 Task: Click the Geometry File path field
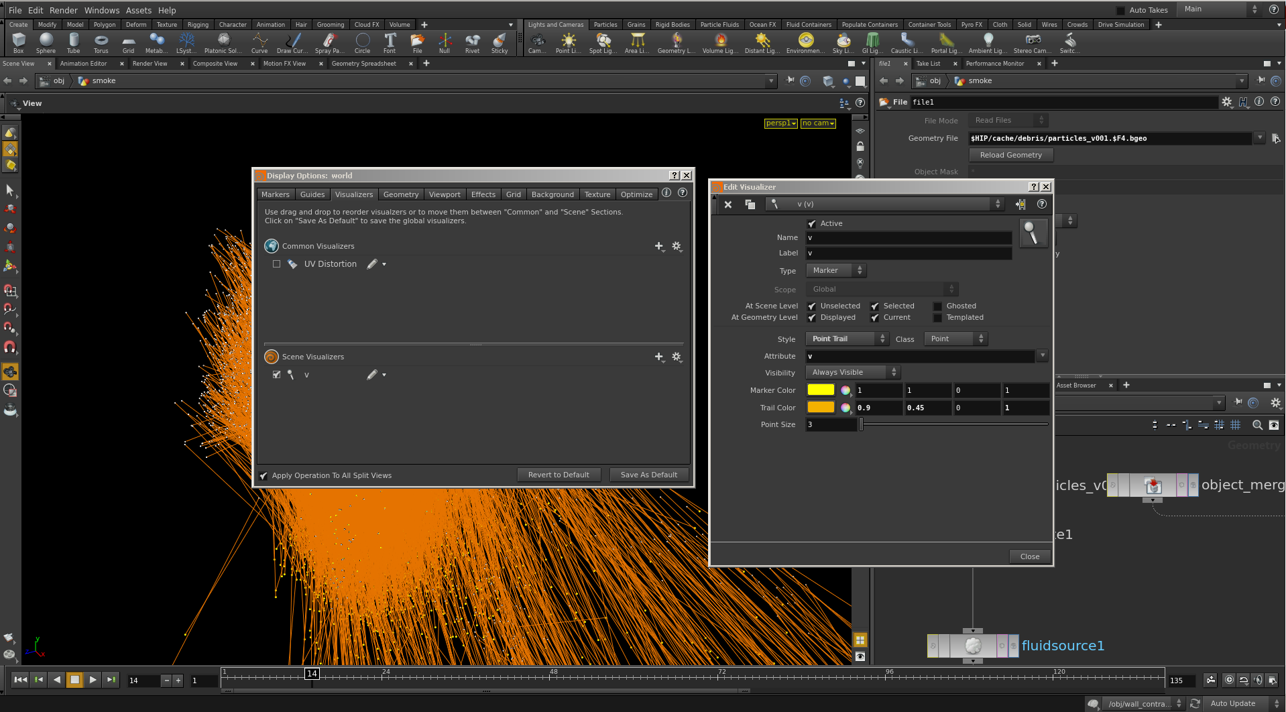tap(1110, 138)
